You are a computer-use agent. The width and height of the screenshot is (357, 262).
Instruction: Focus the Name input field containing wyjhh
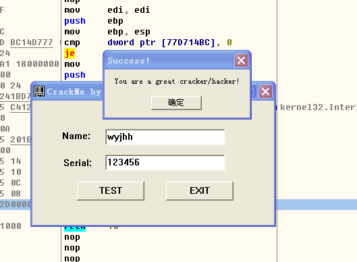(x=165, y=137)
